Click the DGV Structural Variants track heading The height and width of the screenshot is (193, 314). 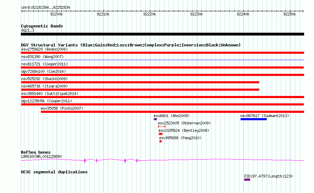click(x=131, y=45)
